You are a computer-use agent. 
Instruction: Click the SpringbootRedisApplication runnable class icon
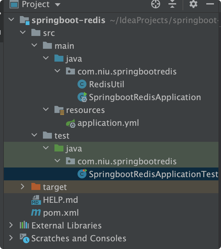point(82,97)
